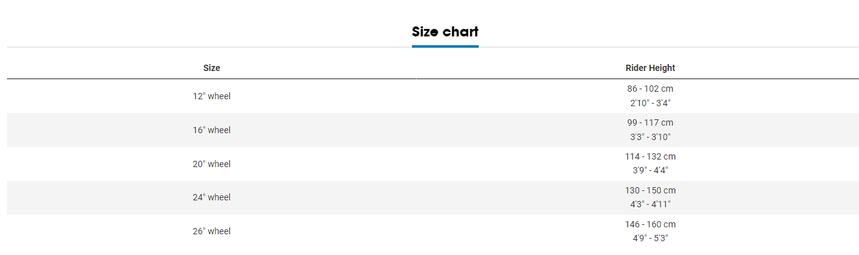This screenshot has height=255, width=859.
Task: Click the 130 - 150 cm height value
Action: point(650,190)
